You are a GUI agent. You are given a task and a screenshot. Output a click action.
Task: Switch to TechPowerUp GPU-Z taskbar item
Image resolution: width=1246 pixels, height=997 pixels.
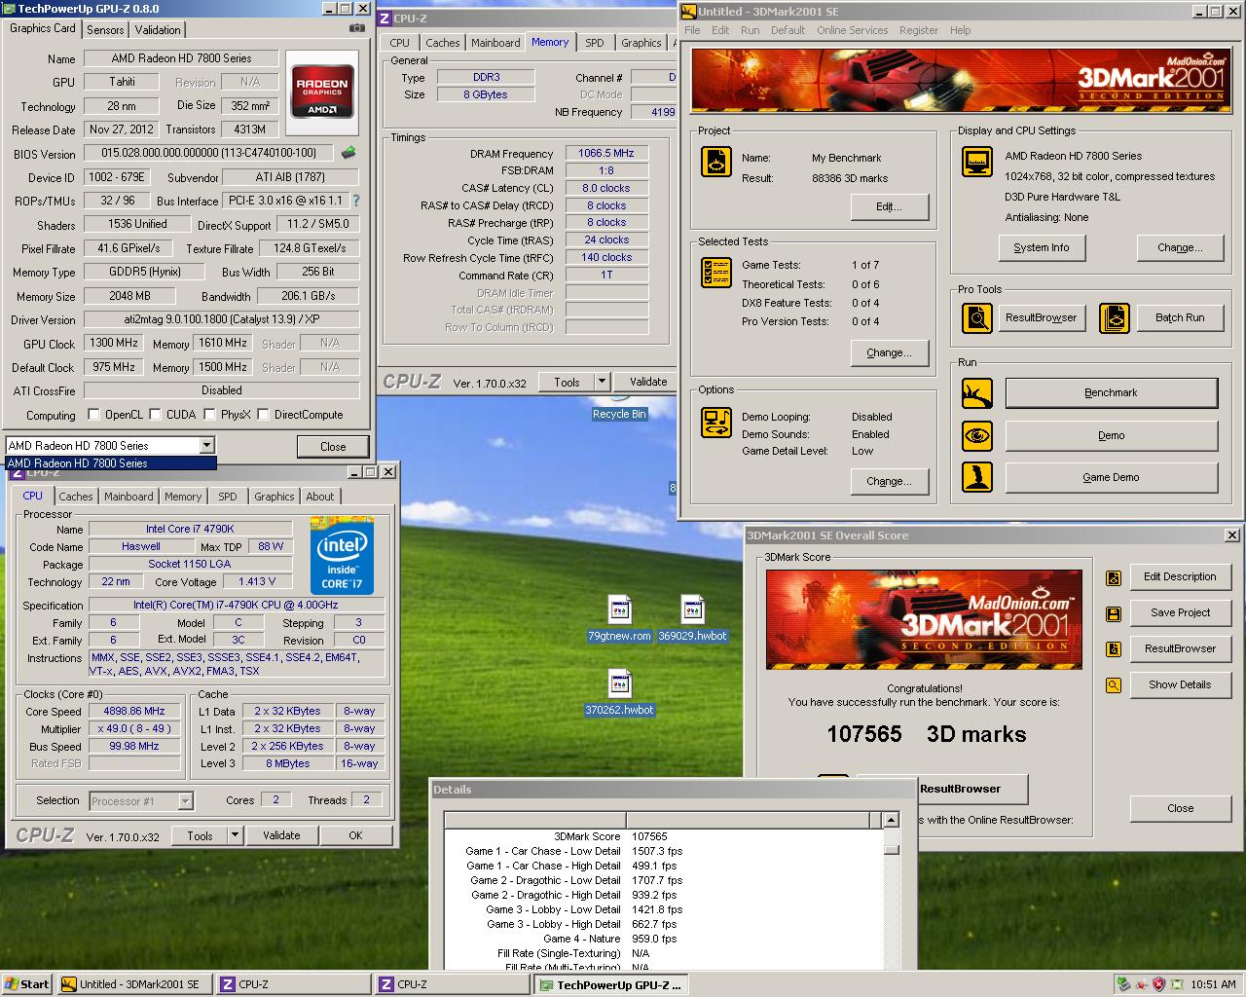click(x=613, y=984)
